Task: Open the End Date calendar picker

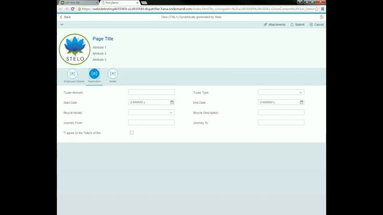Action: click(x=302, y=102)
